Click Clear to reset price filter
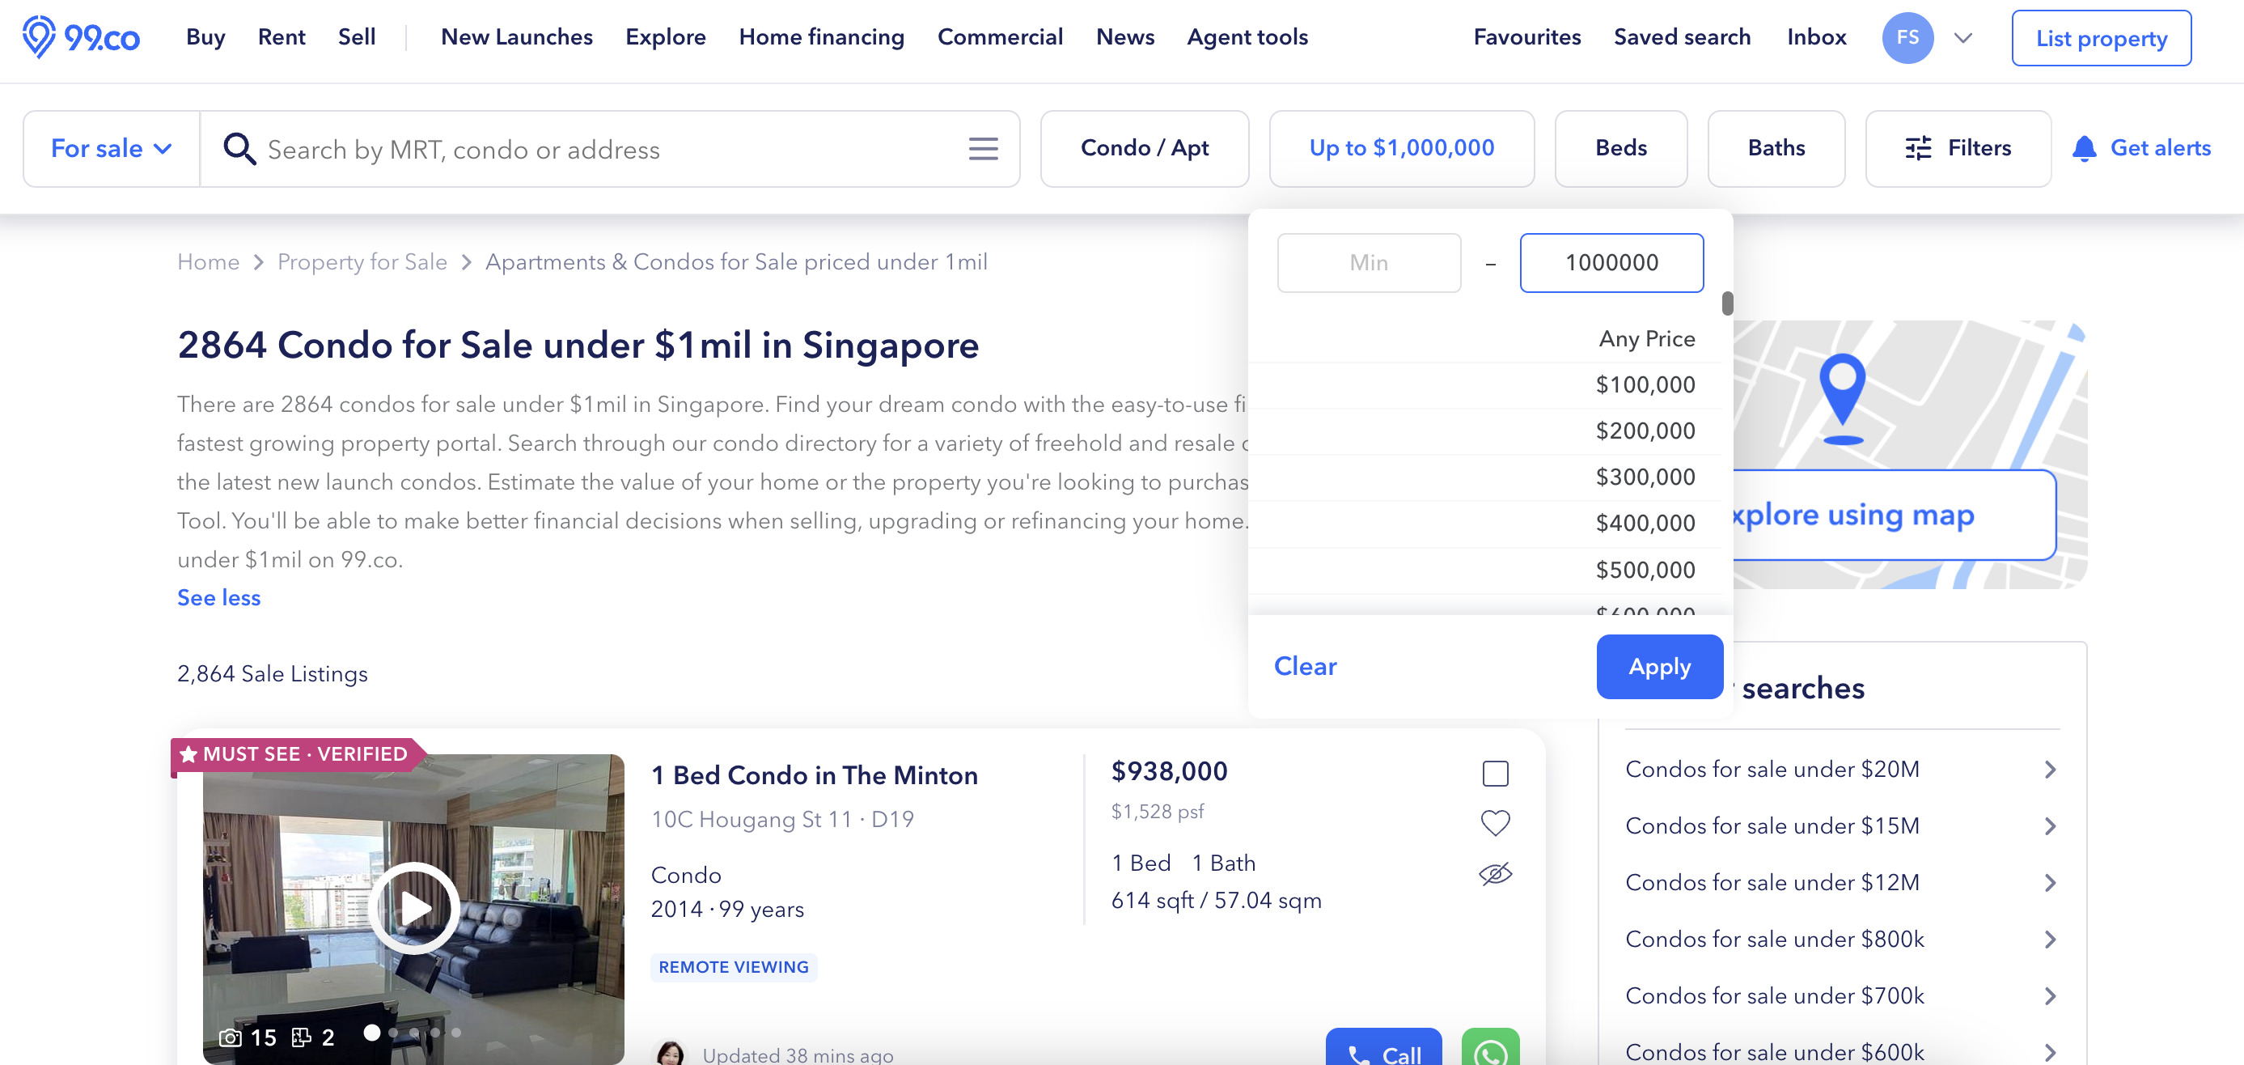Viewport: 2244px width, 1065px height. click(x=1305, y=665)
